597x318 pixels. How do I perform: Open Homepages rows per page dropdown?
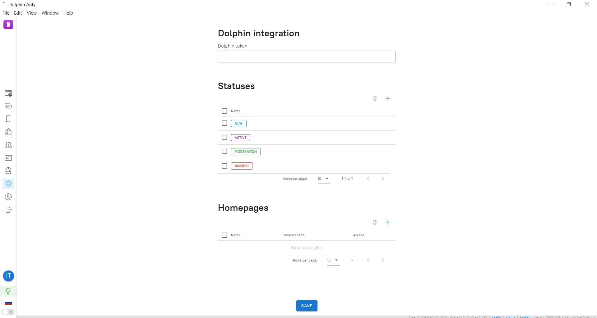[x=333, y=261]
